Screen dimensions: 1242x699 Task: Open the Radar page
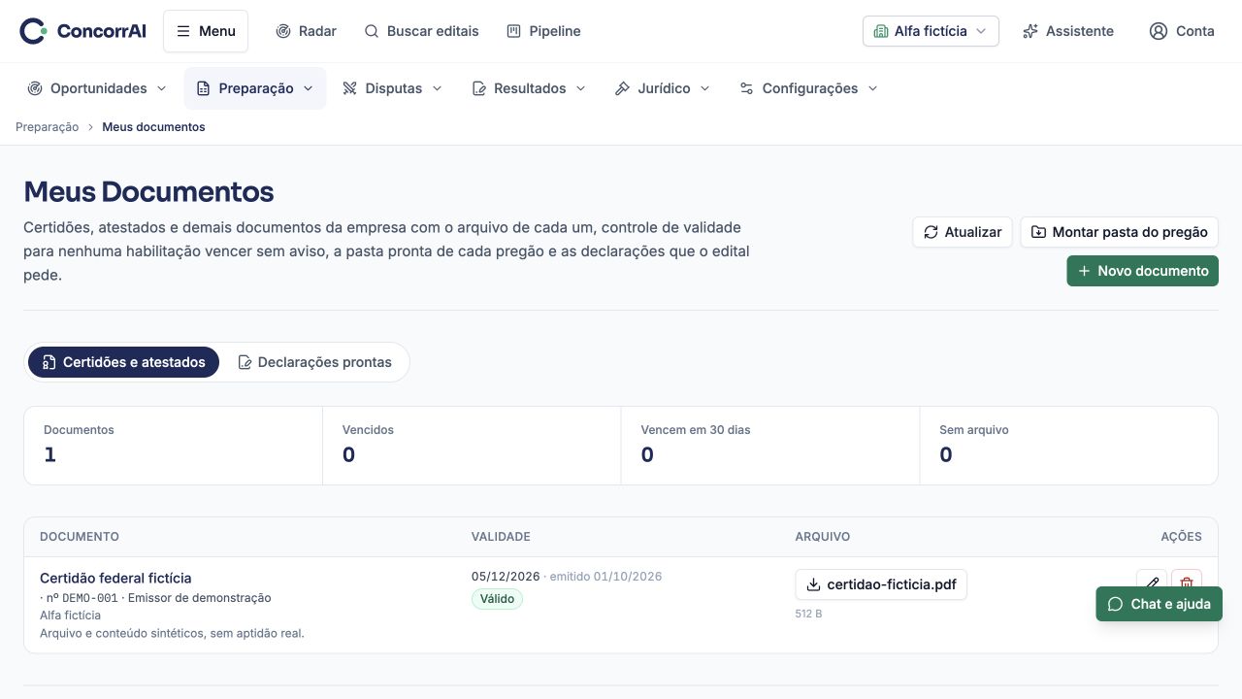click(x=306, y=31)
